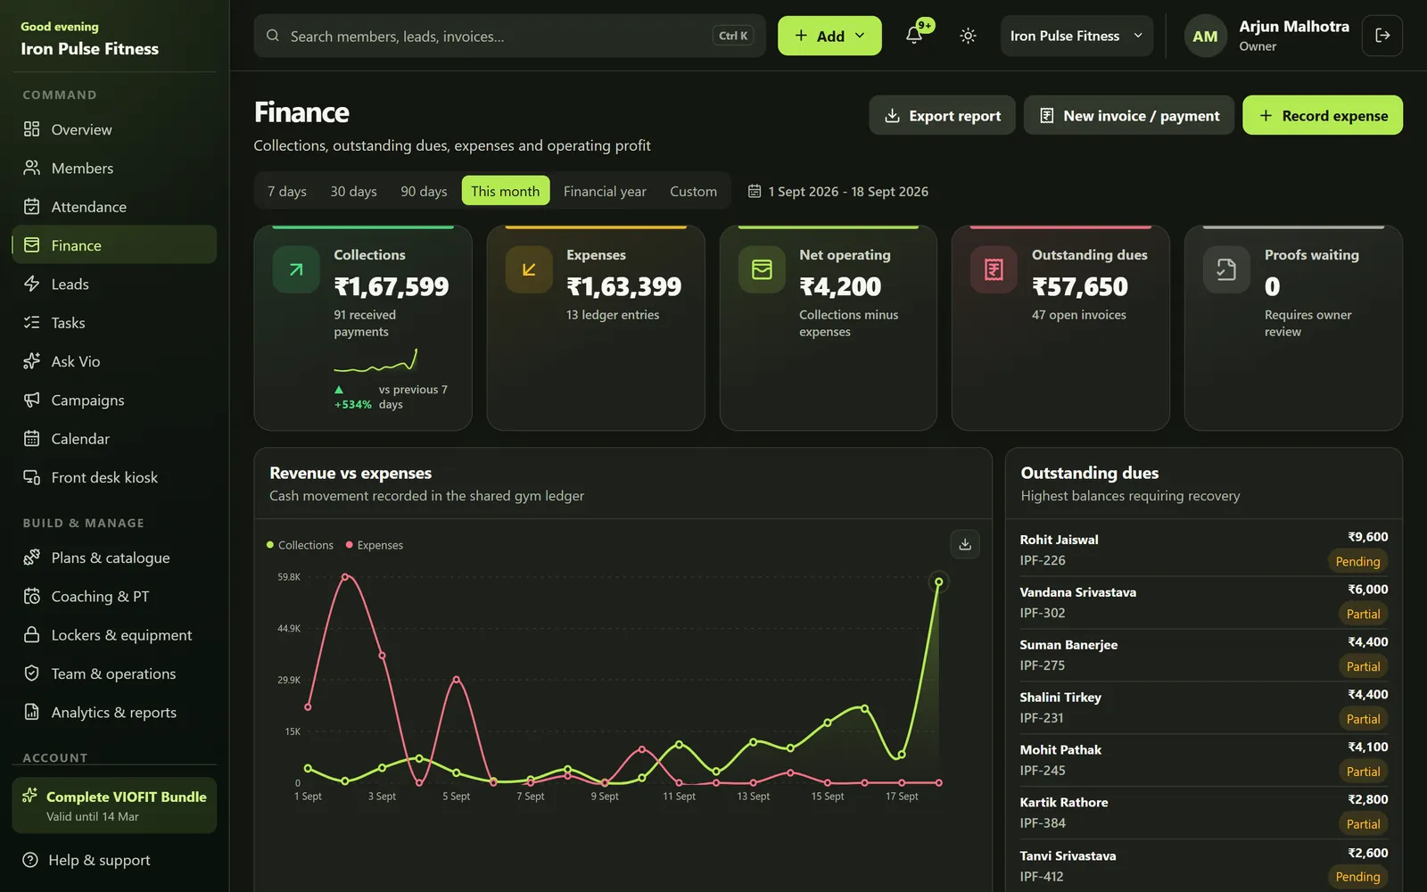Open notifications bell icon
This screenshot has width=1427, height=892.
(x=914, y=36)
